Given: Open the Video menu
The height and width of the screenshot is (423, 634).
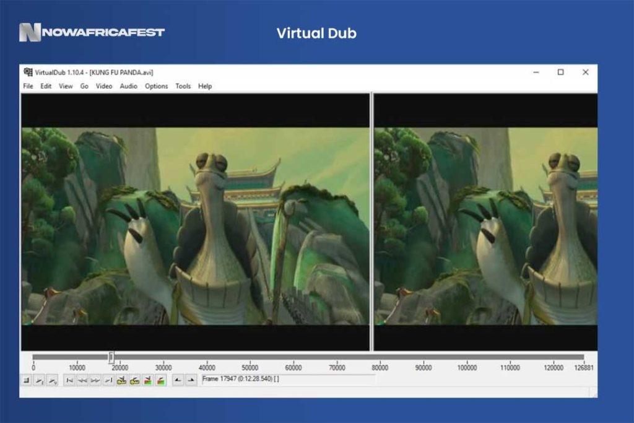Looking at the screenshot, I should [104, 86].
